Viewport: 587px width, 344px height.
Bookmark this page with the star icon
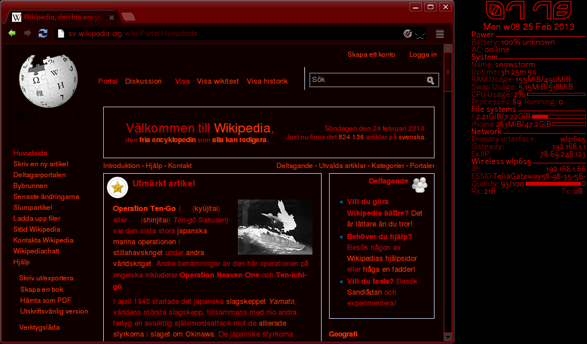tap(420, 34)
